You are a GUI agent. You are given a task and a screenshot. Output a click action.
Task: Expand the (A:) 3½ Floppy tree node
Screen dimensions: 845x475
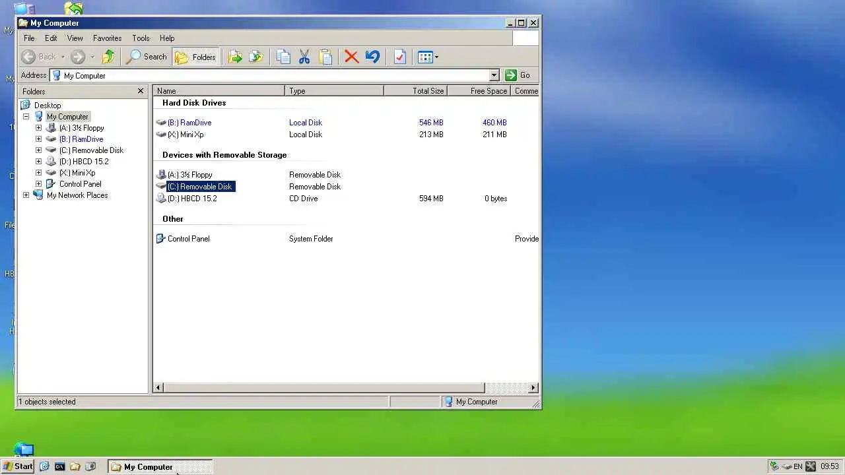point(38,128)
